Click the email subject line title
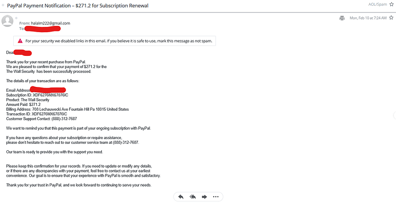The height and width of the screenshot is (205, 396). (78, 6)
